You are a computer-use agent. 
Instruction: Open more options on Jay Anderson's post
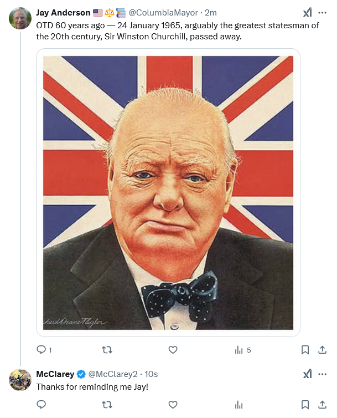(322, 13)
